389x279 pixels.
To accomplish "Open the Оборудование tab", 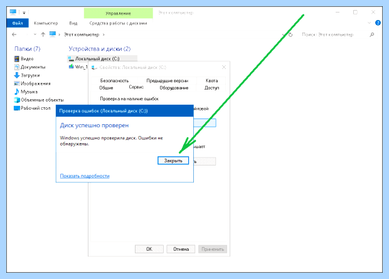I will click(174, 88).
